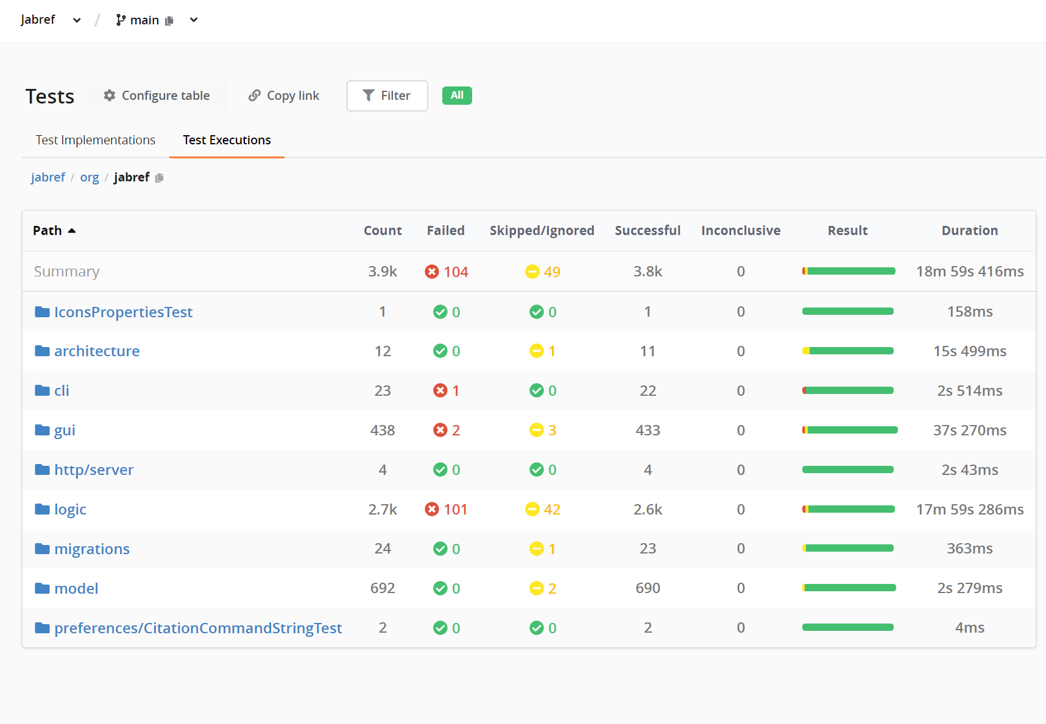
Task: Go to jabref root breadcrumb link
Action: coord(48,177)
